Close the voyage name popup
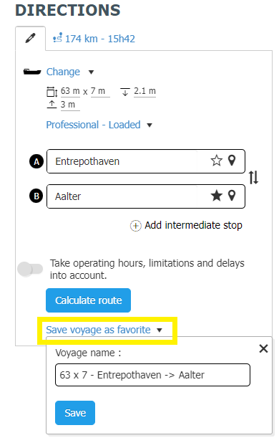This screenshot has width=279, height=443. [x=263, y=348]
